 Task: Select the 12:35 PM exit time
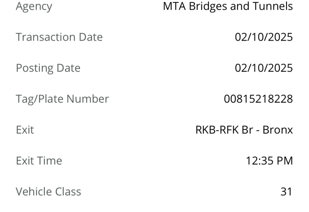pyautogui.click(x=269, y=161)
